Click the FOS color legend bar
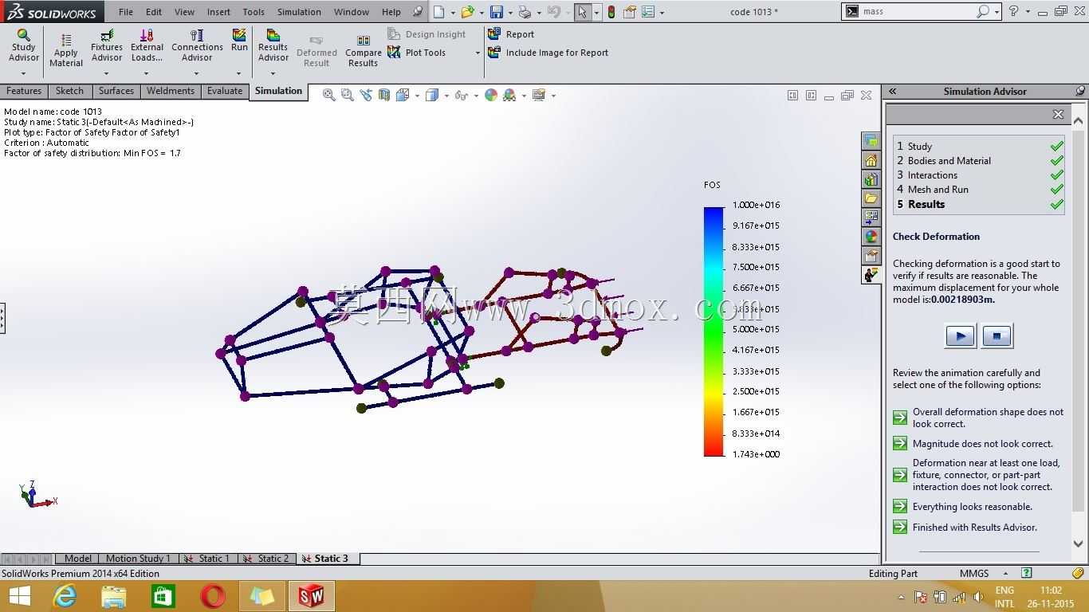The image size is (1089, 612). point(714,331)
